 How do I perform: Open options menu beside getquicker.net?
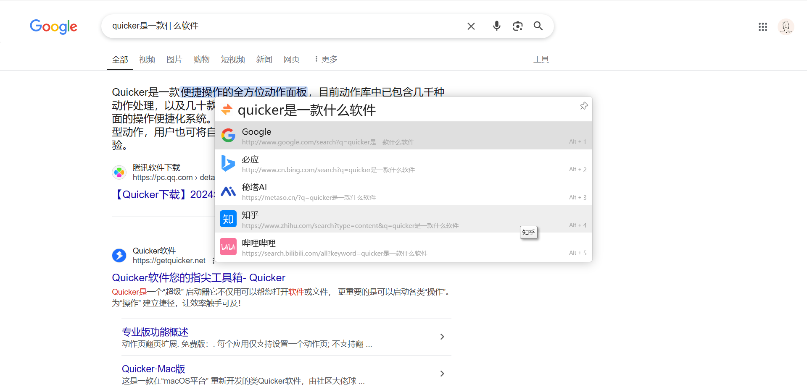click(214, 261)
